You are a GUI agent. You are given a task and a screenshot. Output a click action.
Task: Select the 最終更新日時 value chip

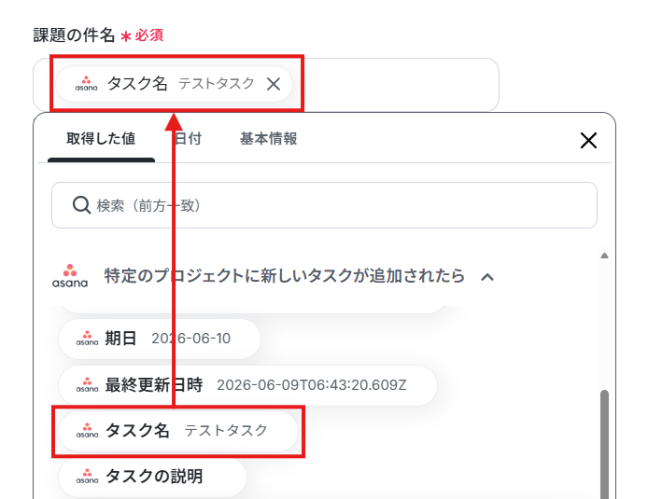(247, 385)
